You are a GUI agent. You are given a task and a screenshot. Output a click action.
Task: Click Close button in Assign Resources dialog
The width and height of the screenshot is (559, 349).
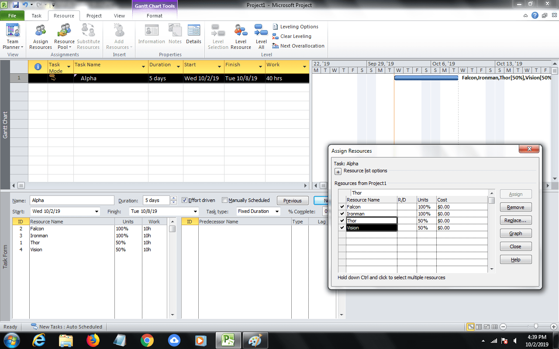pyautogui.click(x=516, y=246)
